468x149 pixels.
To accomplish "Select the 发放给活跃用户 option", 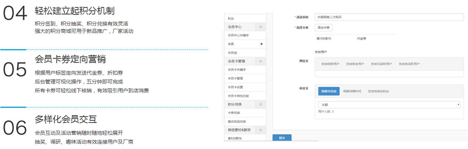I will 409,64.
